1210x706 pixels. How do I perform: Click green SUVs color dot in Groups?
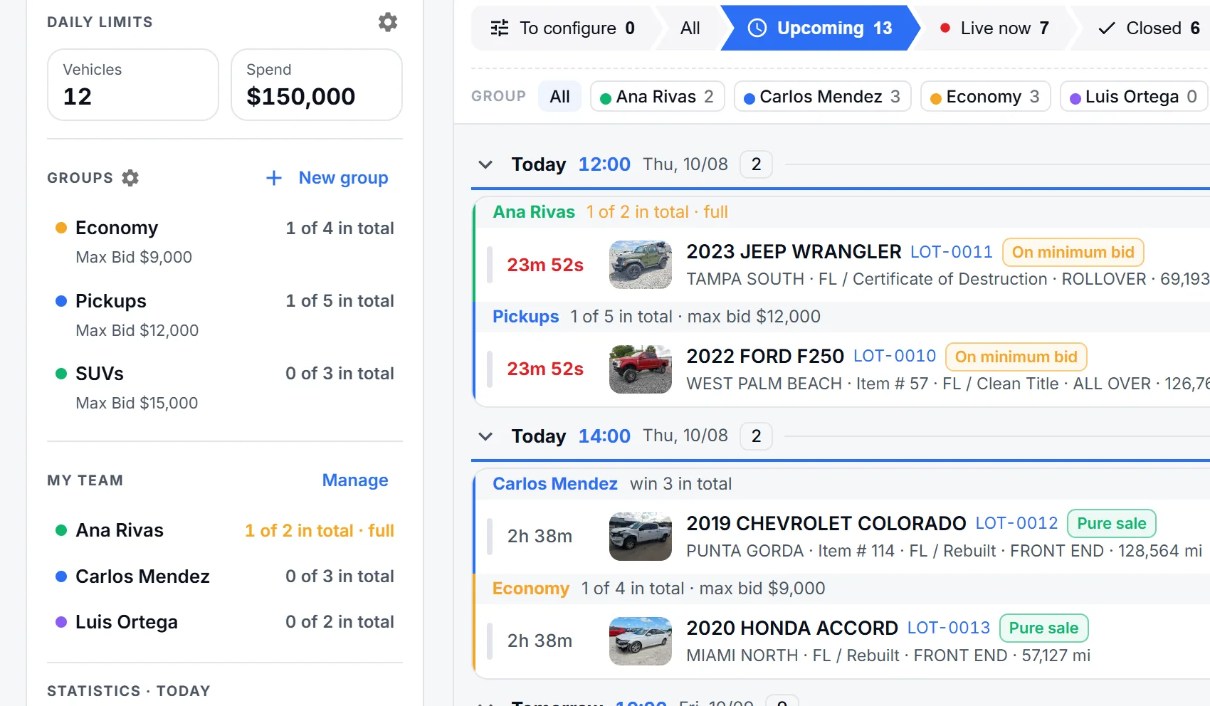point(61,374)
